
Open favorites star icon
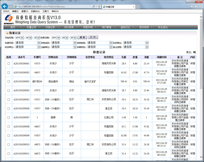pos(196,7)
